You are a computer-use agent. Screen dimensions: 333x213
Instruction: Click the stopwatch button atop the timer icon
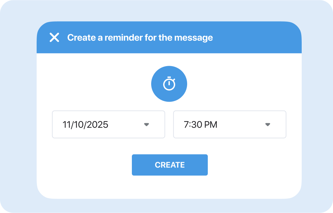(169, 77)
